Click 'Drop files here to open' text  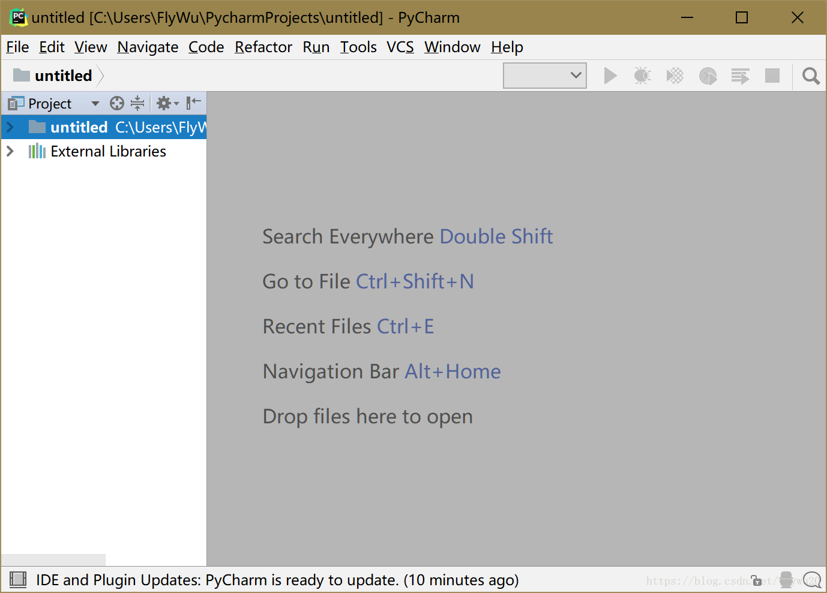(x=367, y=417)
